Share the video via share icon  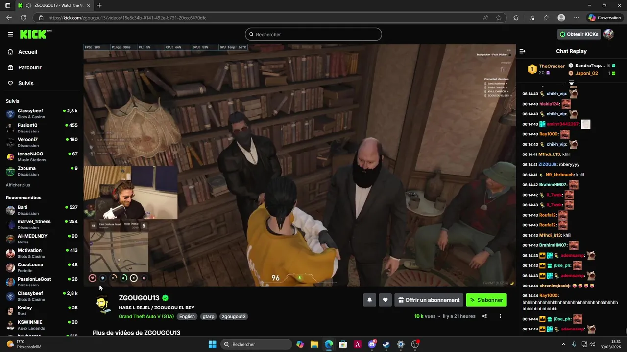tap(484, 316)
